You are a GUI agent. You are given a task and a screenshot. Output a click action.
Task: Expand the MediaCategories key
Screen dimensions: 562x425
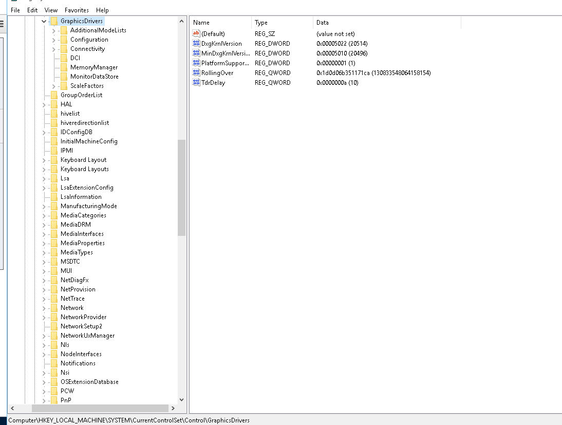tap(44, 216)
